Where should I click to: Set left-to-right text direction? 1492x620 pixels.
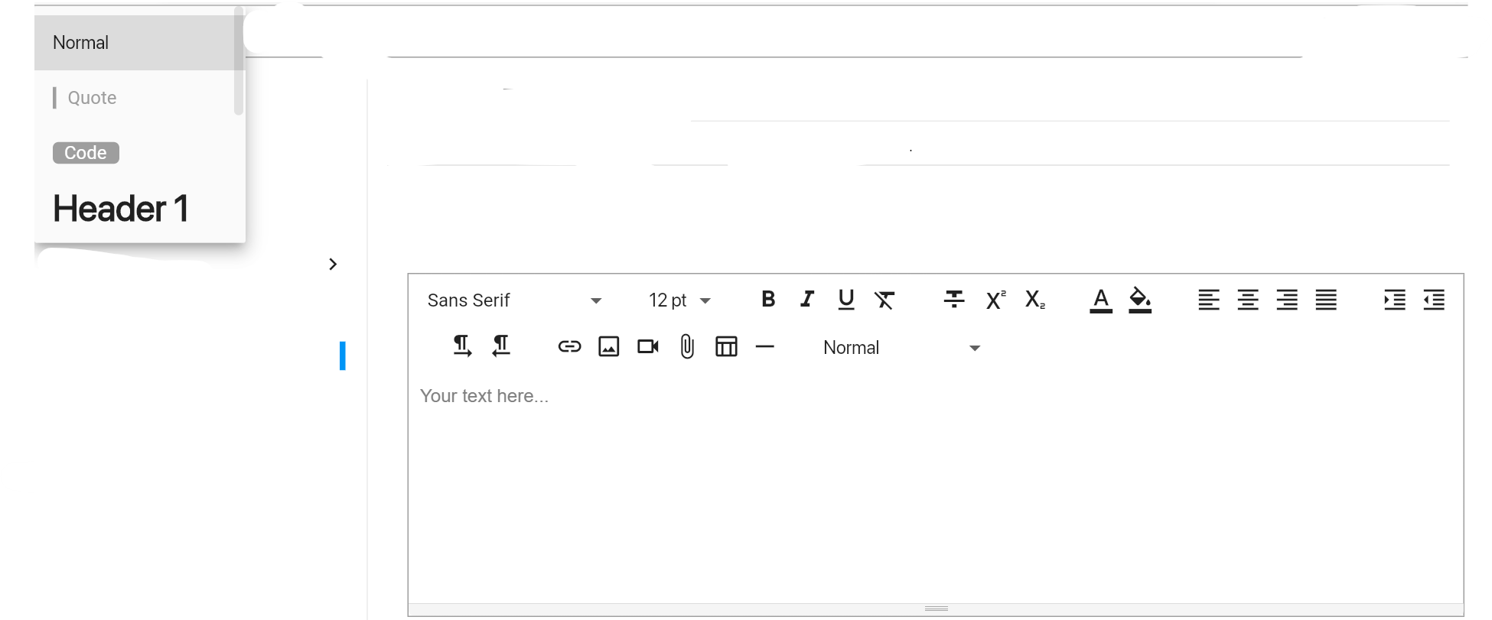(461, 346)
